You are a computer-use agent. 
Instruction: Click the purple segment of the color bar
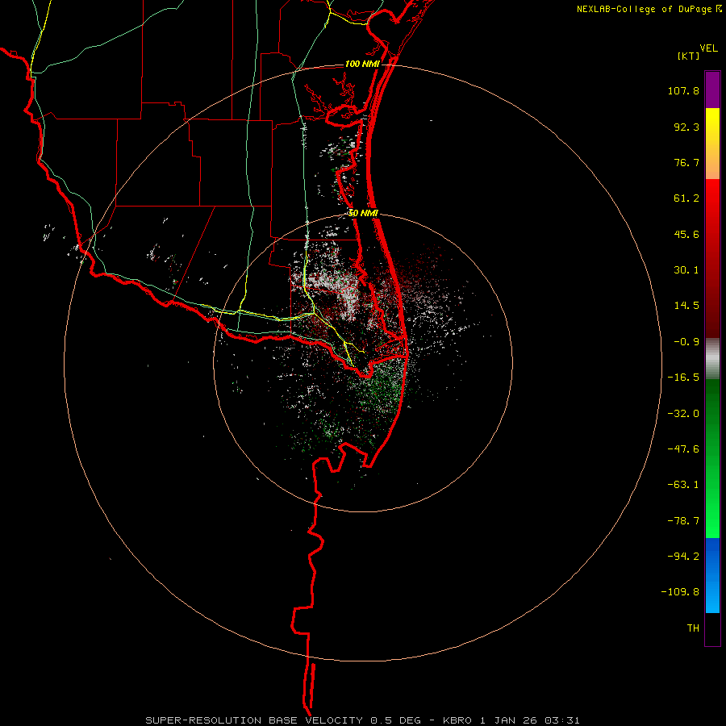tap(712, 90)
